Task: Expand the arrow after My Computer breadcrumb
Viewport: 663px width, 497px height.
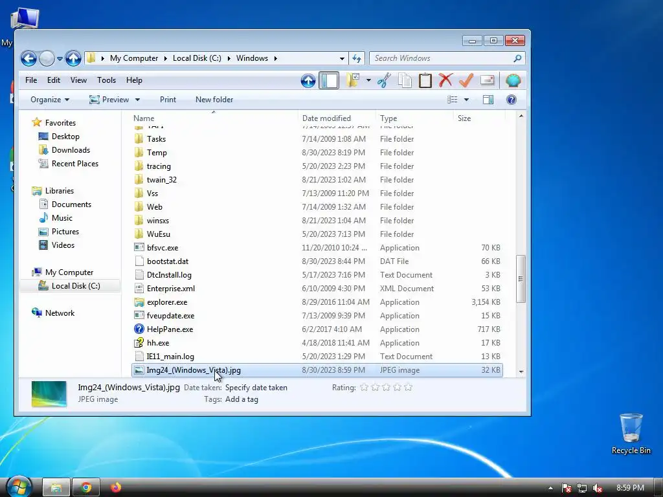Action: [165, 58]
